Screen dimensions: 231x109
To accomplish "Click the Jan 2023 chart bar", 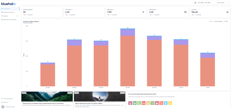I will 48,74.
